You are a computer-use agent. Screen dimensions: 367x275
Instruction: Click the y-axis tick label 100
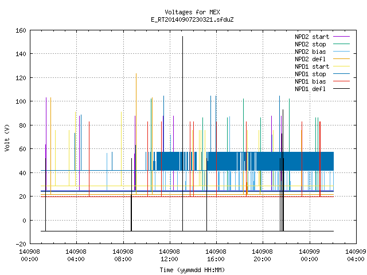(21, 102)
